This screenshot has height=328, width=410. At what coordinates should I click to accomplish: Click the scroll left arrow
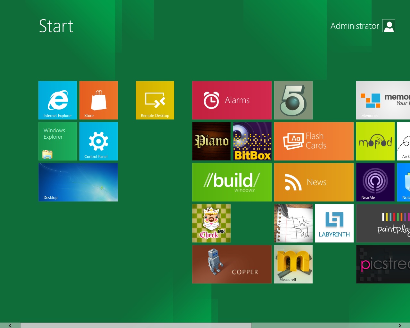(x=10, y=325)
